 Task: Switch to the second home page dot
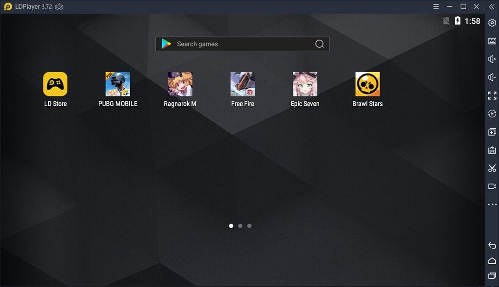(240, 226)
